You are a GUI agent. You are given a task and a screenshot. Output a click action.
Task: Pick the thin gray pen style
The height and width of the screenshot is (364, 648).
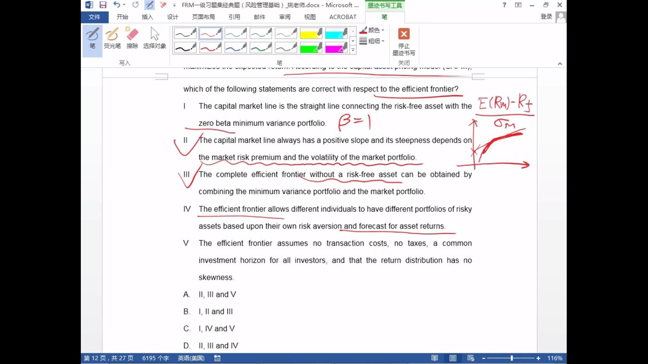point(286,33)
